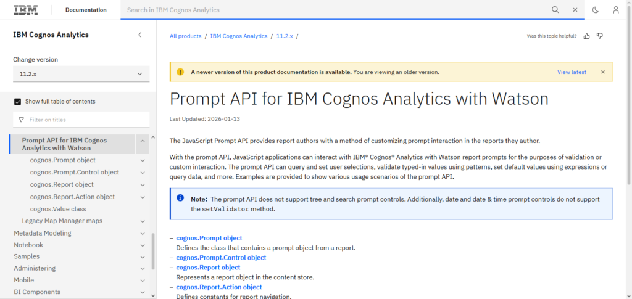Click the Samples sidebar label
This screenshot has width=632, height=299.
27,256
